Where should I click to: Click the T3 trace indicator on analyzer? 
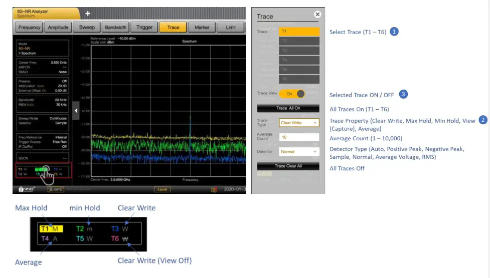pos(59,169)
